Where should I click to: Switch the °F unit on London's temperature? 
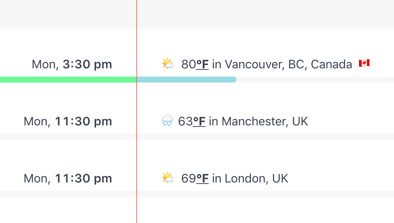(x=203, y=178)
